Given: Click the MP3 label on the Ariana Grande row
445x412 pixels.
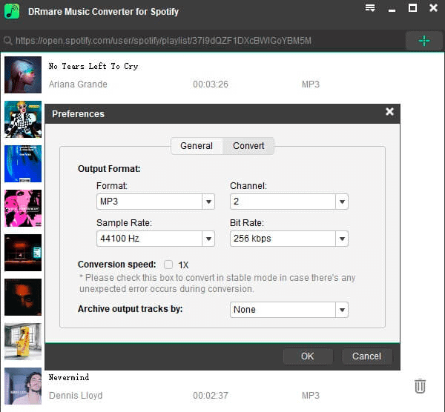Looking at the screenshot, I should click(x=311, y=84).
